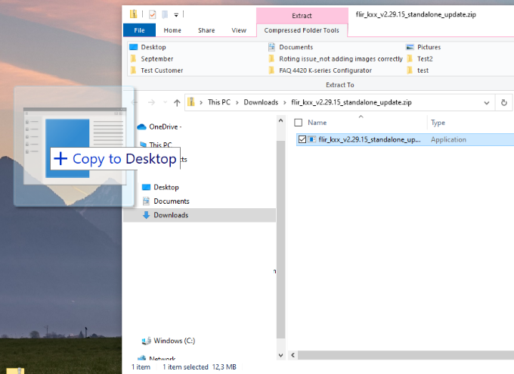514x374 pixels.
Task: Uncheck the flir_kxx standalone update file checkbox
Action: pos(303,139)
